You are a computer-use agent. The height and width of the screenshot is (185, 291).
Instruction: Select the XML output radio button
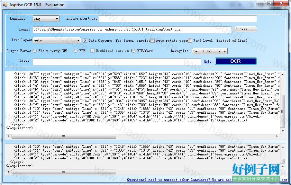click(x=59, y=51)
